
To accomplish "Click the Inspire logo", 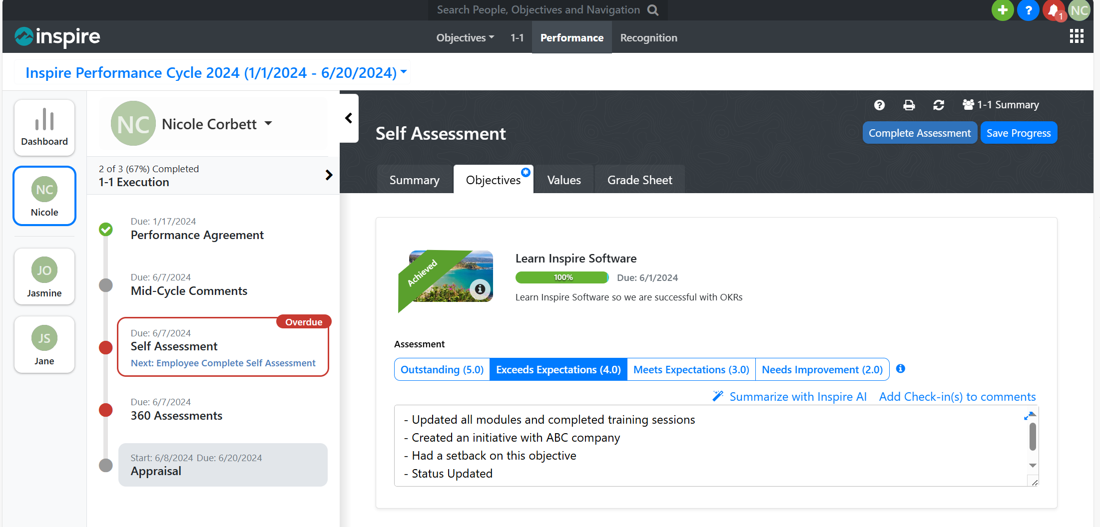I will (x=57, y=36).
